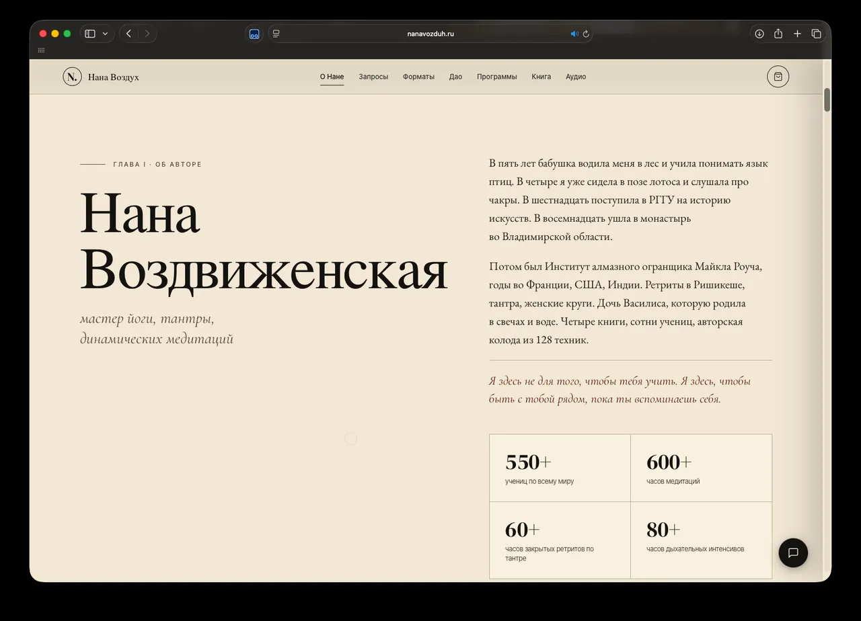Click the ГЛАВА I · ОБ АВТОРЕ label

[157, 164]
